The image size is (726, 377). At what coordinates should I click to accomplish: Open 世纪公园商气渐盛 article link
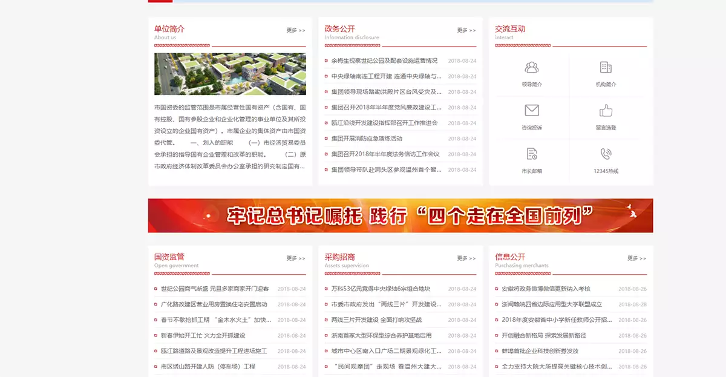[x=215, y=289]
